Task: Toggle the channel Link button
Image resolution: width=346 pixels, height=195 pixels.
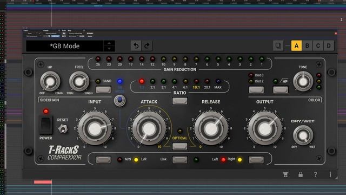Action: tap(180, 160)
